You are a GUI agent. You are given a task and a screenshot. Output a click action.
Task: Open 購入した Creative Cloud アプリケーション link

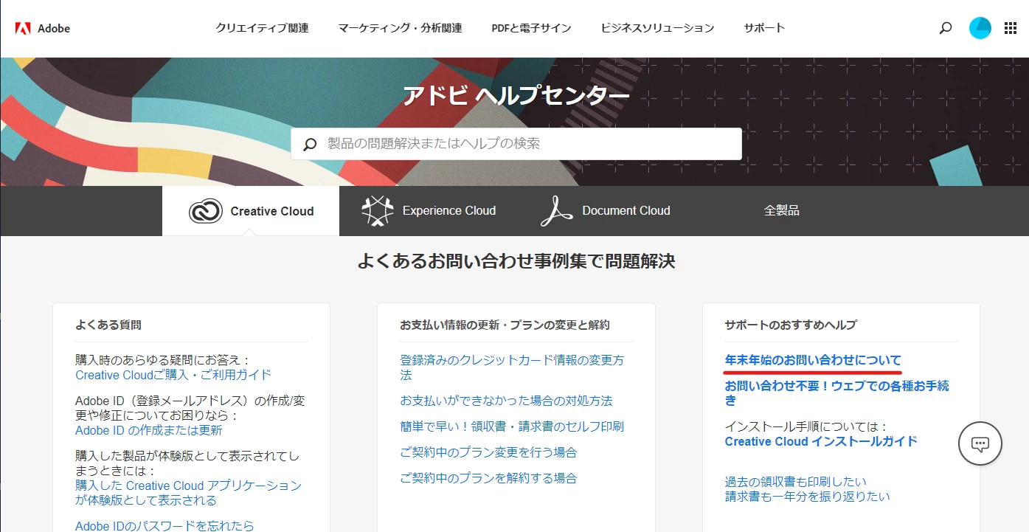point(188,493)
